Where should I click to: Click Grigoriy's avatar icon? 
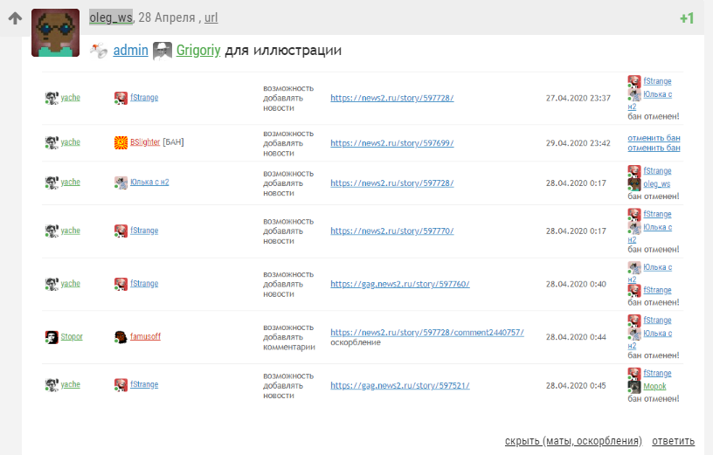163,51
